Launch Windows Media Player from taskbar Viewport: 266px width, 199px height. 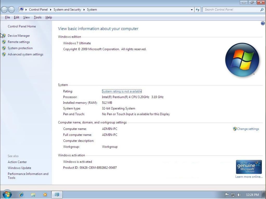pos(45,195)
